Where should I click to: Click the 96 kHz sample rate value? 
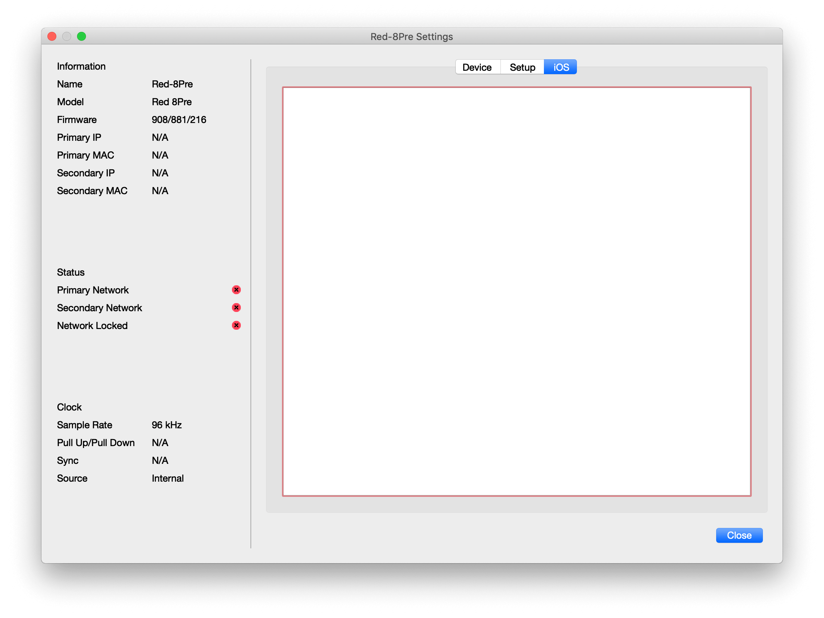tap(166, 425)
